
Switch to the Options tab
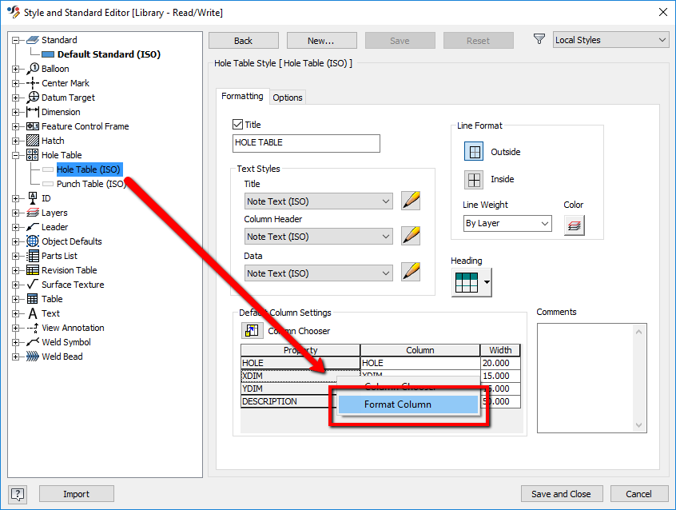click(x=288, y=96)
